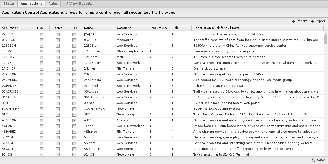Viewport: 328px width, 164px height.
Task: Enable Block checkbox for 123MOVIE
Action: point(41,52)
